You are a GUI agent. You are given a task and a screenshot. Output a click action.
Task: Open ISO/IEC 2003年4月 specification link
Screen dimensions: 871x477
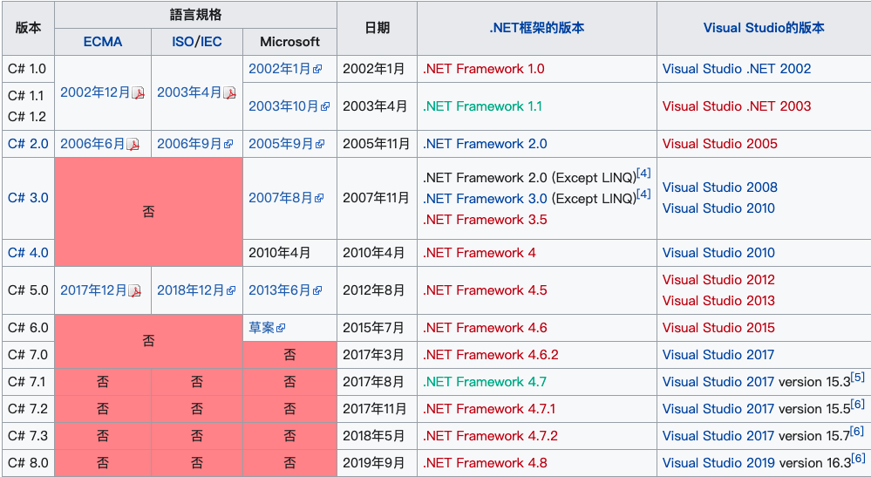coord(189,92)
